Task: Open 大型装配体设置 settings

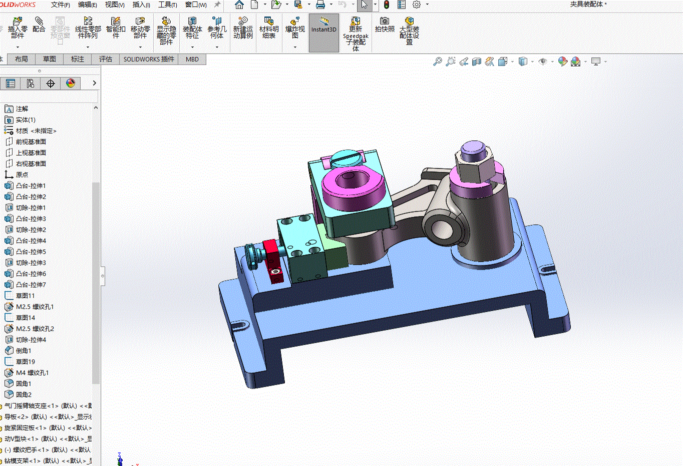Action: tap(409, 31)
